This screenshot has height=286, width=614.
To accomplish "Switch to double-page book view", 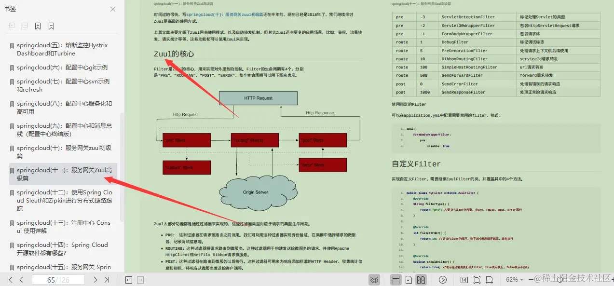I will tap(421, 279).
